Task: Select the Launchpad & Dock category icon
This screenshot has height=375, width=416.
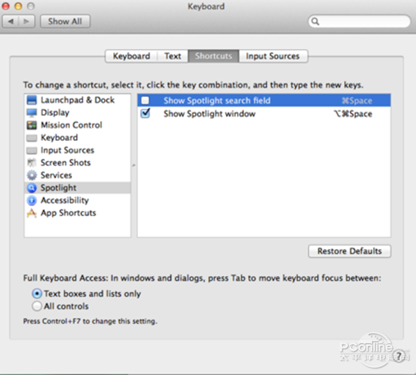Action: tap(32, 101)
